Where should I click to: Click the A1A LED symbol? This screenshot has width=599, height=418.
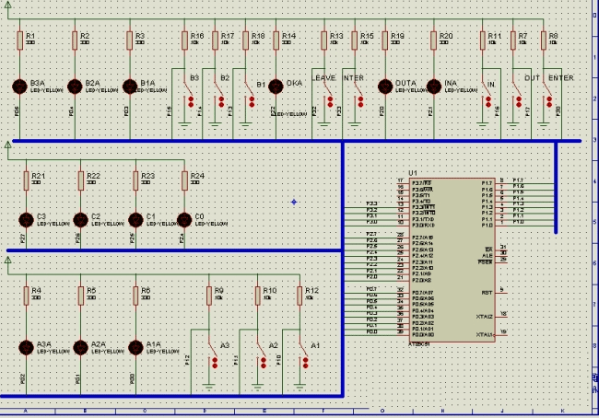click(x=135, y=347)
